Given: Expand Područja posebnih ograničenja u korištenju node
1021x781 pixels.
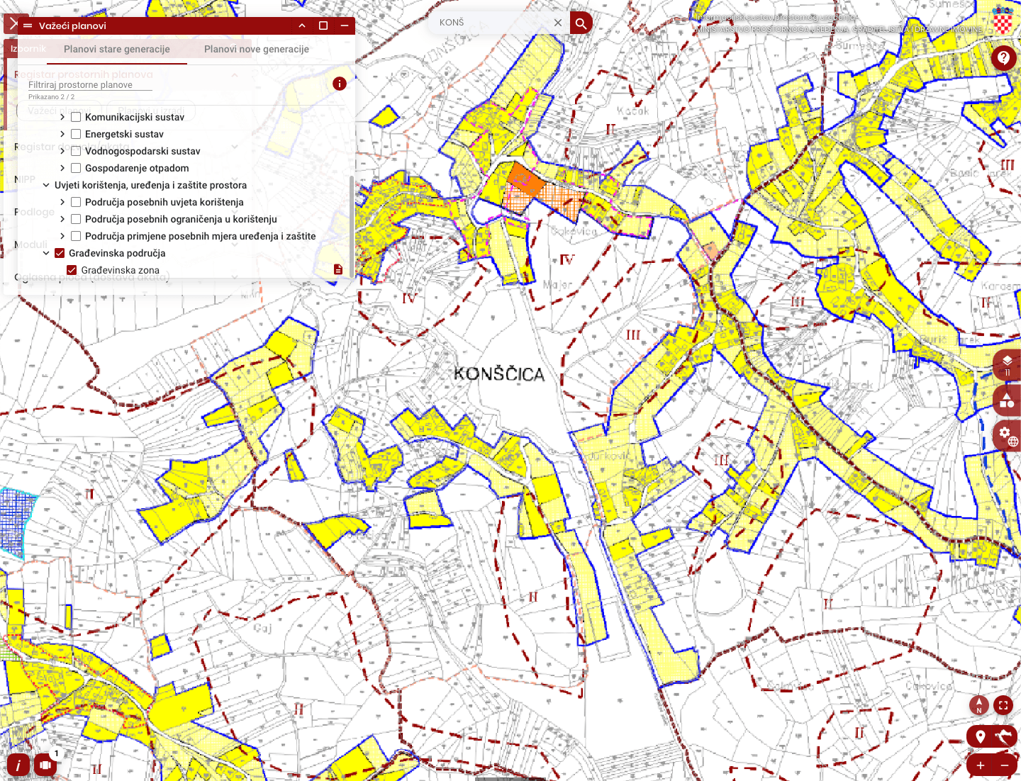Looking at the screenshot, I should click(62, 219).
